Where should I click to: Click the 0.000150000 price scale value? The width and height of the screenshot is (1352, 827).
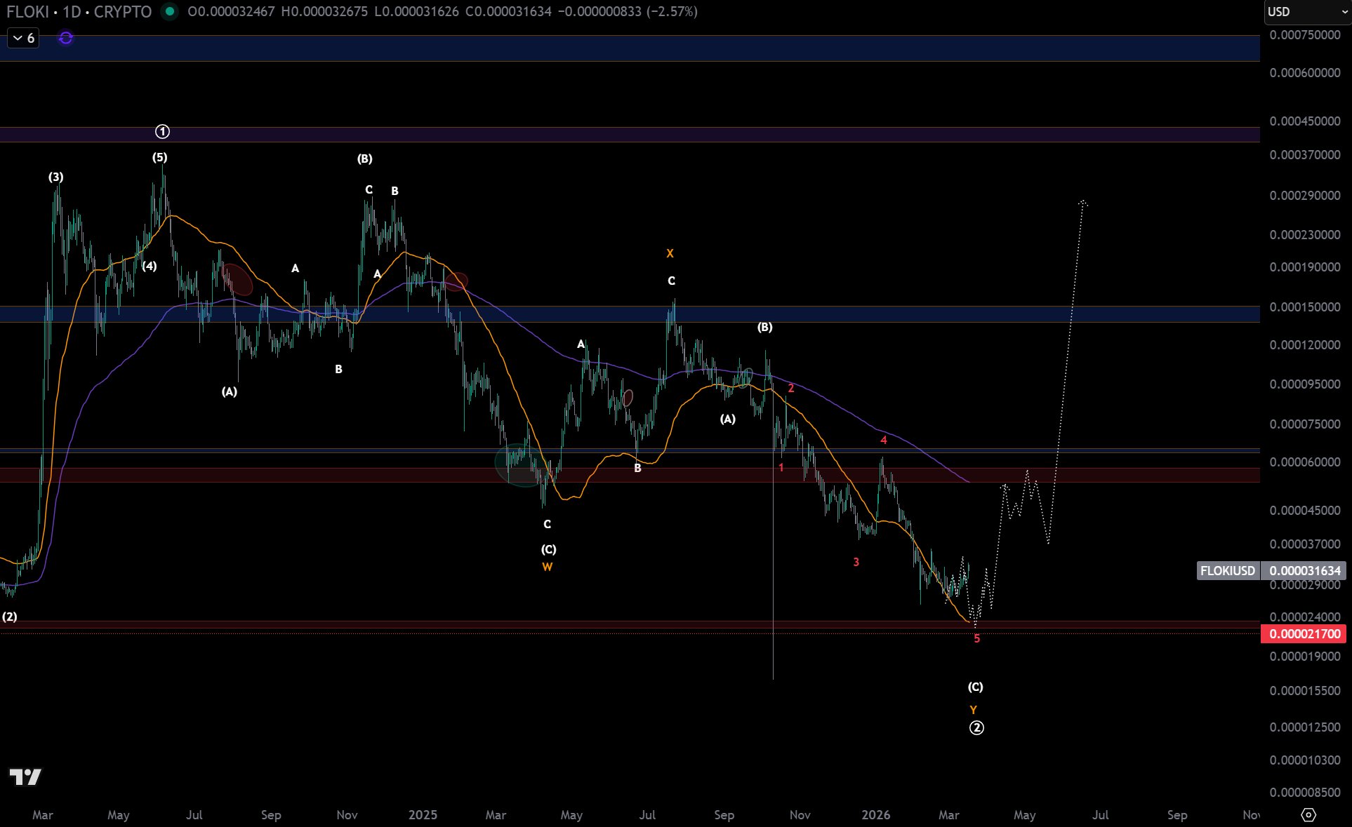click(x=1304, y=307)
